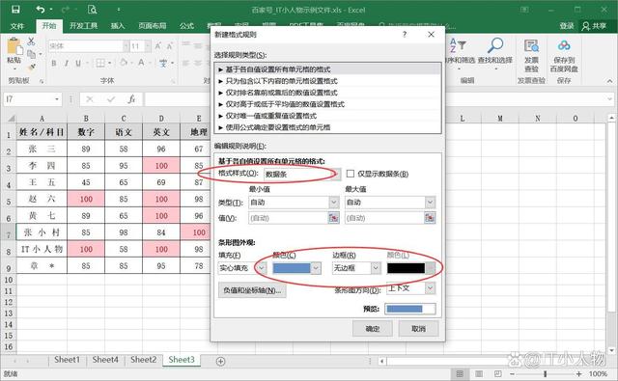Toggle Underline formatting icon

coord(78,63)
